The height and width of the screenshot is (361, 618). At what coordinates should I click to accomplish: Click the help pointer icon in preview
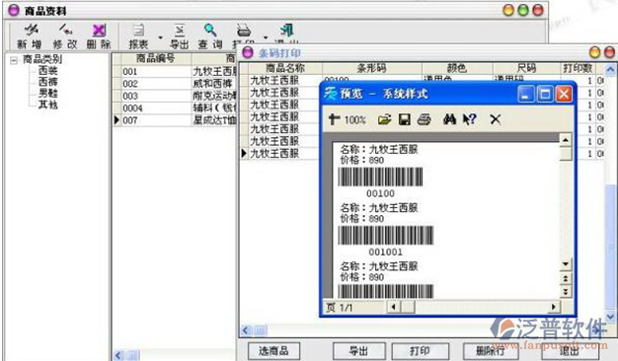click(x=469, y=119)
